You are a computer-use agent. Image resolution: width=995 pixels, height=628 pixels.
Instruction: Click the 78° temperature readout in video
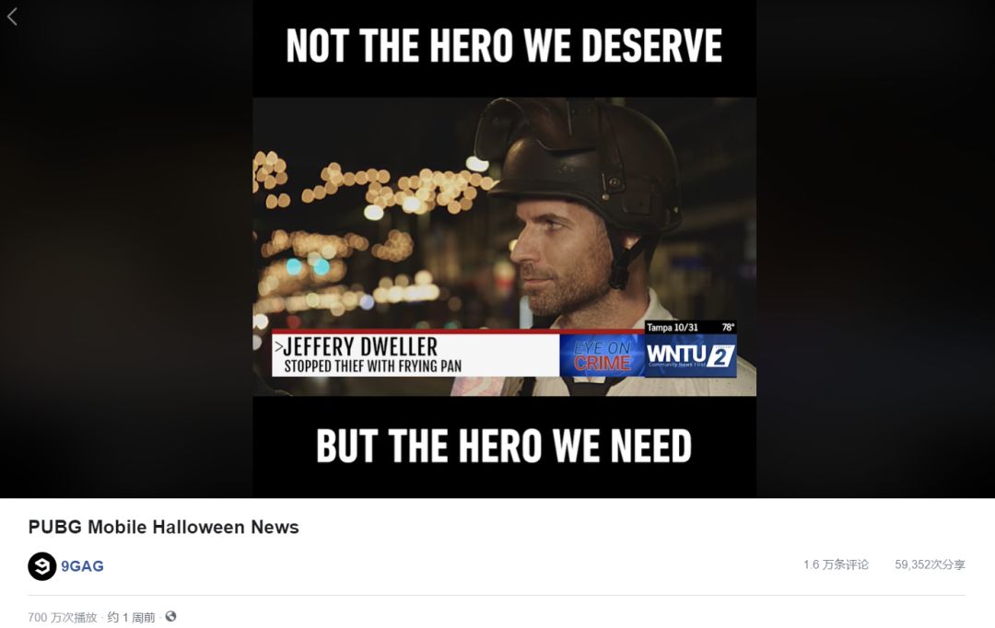[x=728, y=327]
